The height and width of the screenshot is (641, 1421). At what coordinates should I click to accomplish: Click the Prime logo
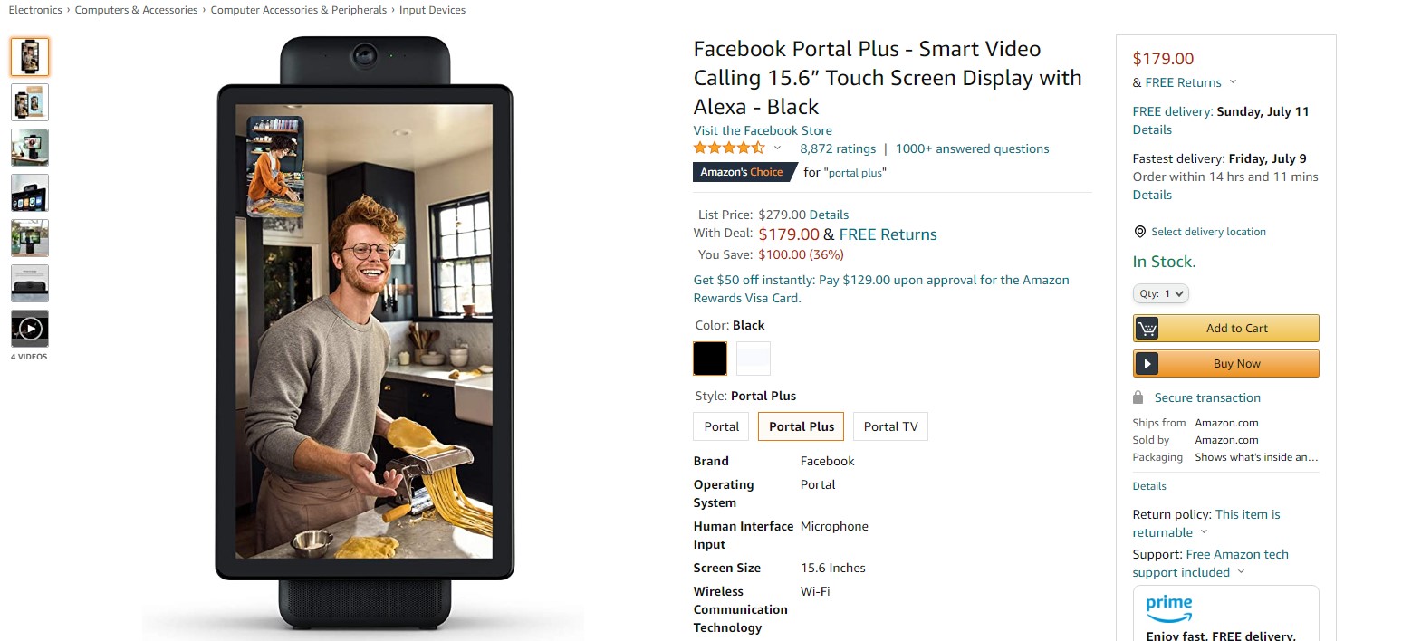[x=1168, y=608]
